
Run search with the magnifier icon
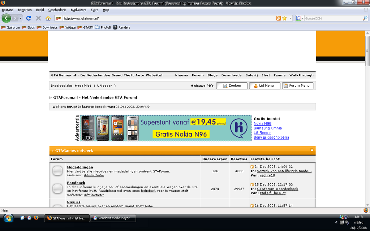click(365, 18)
